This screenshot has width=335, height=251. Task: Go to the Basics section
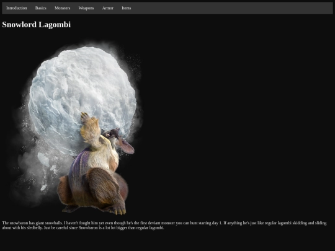coord(40,8)
